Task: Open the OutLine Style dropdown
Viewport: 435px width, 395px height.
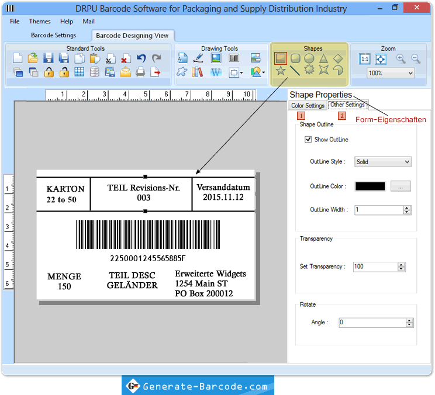Action: (x=383, y=162)
